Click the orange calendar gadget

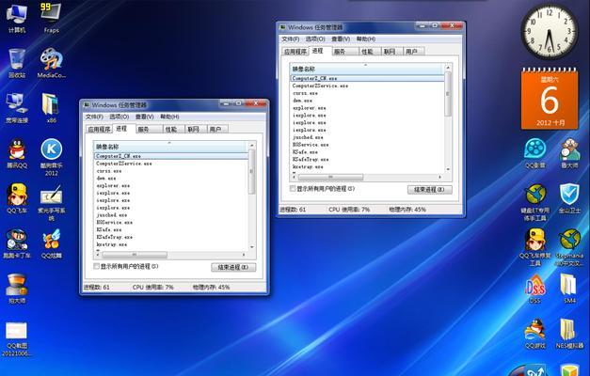(x=550, y=99)
